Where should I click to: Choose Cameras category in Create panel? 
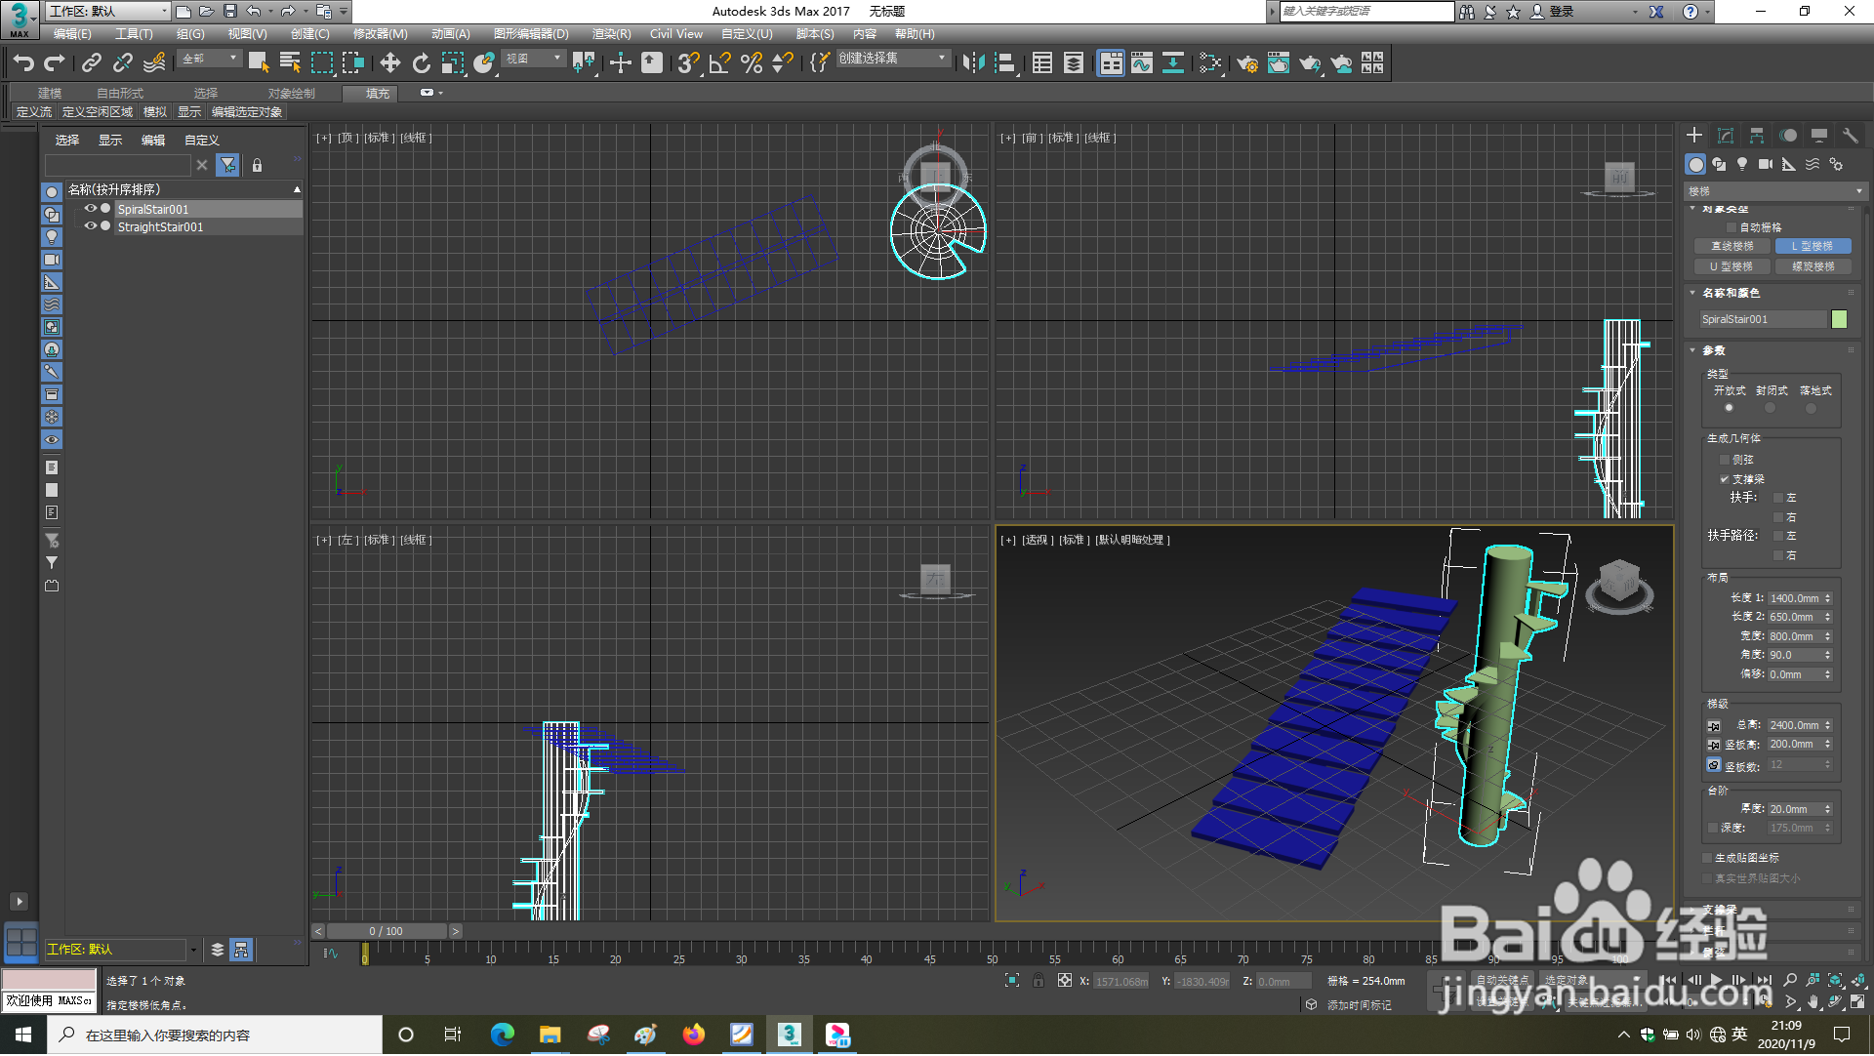pyautogui.click(x=1765, y=164)
